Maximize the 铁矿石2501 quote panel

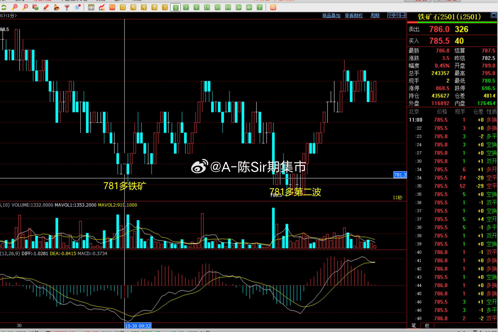coord(494,15)
